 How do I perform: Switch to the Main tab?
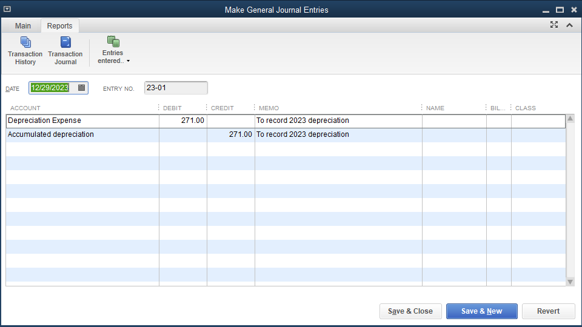(x=23, y=25)
